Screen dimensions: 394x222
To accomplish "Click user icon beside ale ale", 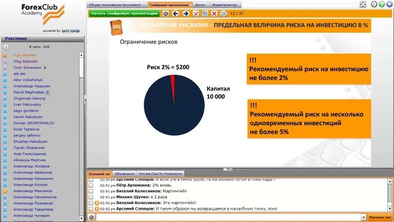I will (5, 74).
